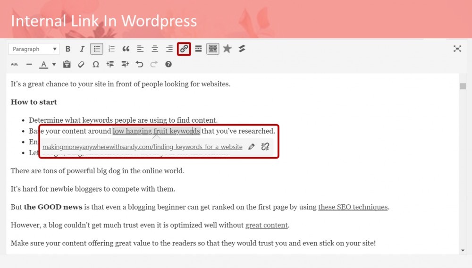Open the makingmoneyanywherewithsandy.com URL link

143,147
